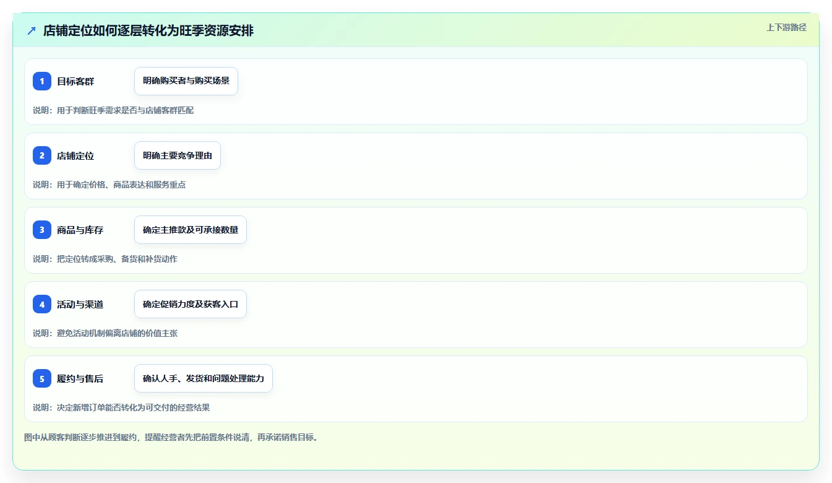Image resolution: width=832 pixels, height=483 pixels.
Task: Click the 确定主推款及可承接数量 chip
Action: [x=191, y=230]
